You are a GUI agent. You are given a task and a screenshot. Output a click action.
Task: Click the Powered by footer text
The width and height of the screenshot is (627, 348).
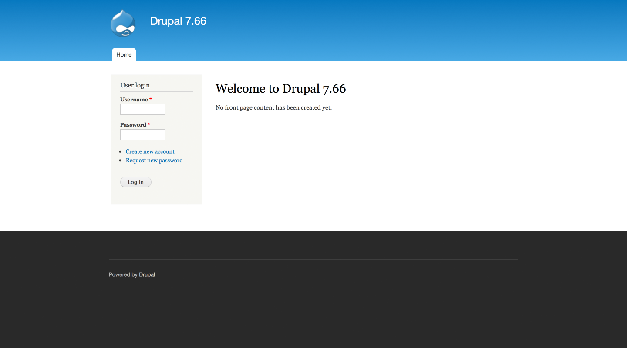click(123, 275)
